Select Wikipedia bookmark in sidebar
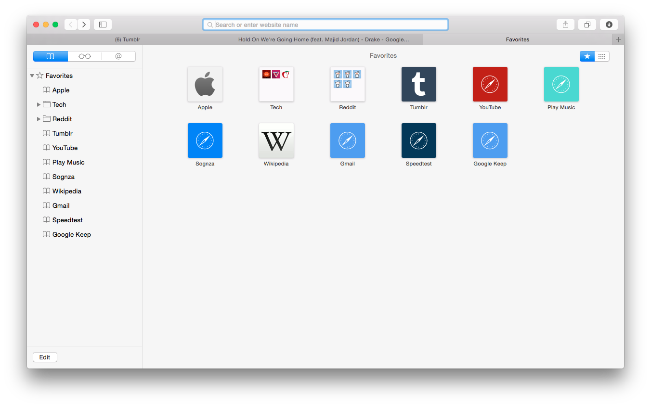Viewport: 651px width, 407px height. click(84, 191)
